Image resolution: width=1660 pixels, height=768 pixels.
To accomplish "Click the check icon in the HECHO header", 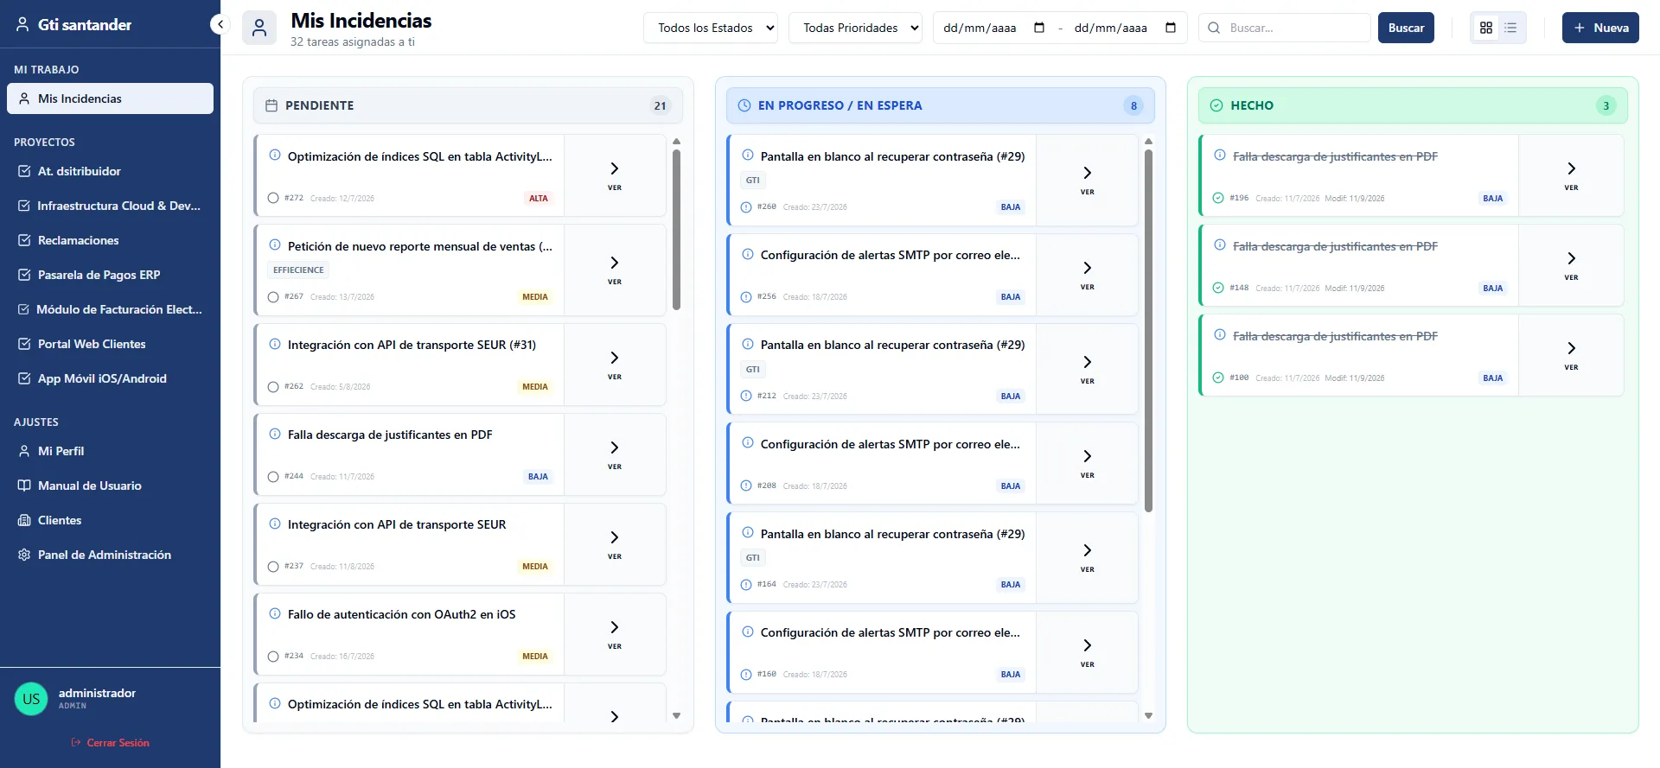I will pyautogui.click(x=1216, y=105).
